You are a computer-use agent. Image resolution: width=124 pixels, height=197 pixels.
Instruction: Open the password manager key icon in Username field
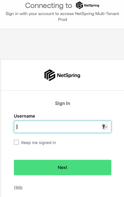click(x=104, y=127)
